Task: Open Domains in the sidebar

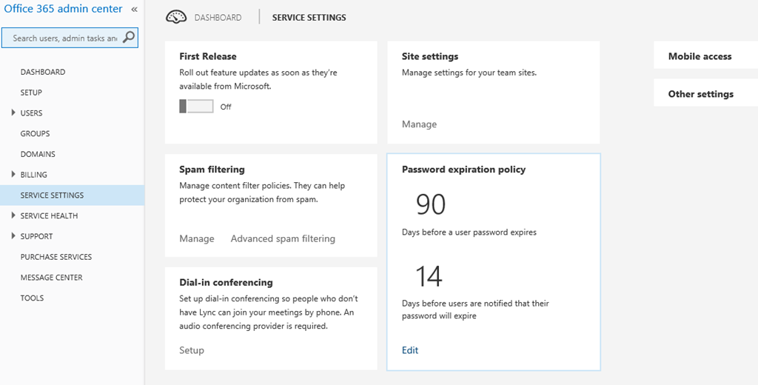Action: coord(38,154)
